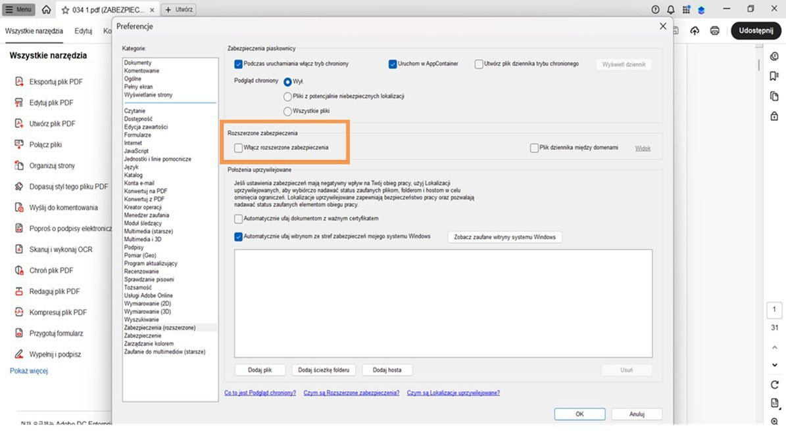Click the print icon
Image resolution: width=786 pixels, height=434 pixels.
click(x=715, y=31)
